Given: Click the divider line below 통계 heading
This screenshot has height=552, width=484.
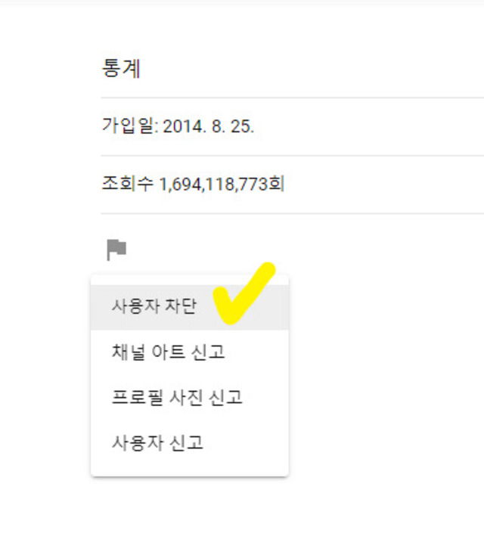Looking at the screenshot, I should (292, 98).
